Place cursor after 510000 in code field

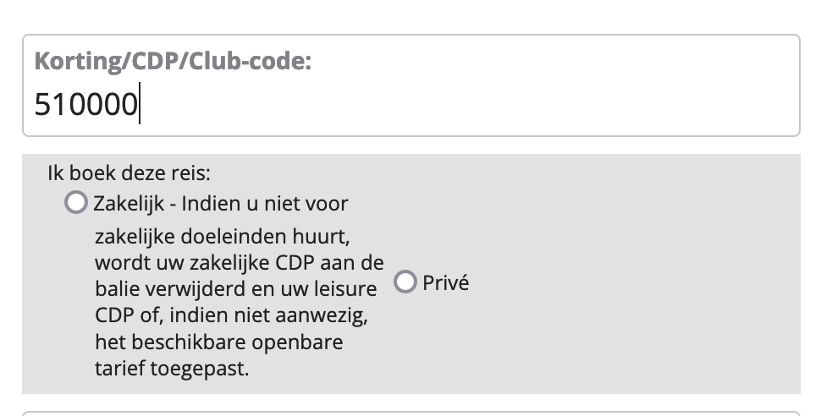140,106
